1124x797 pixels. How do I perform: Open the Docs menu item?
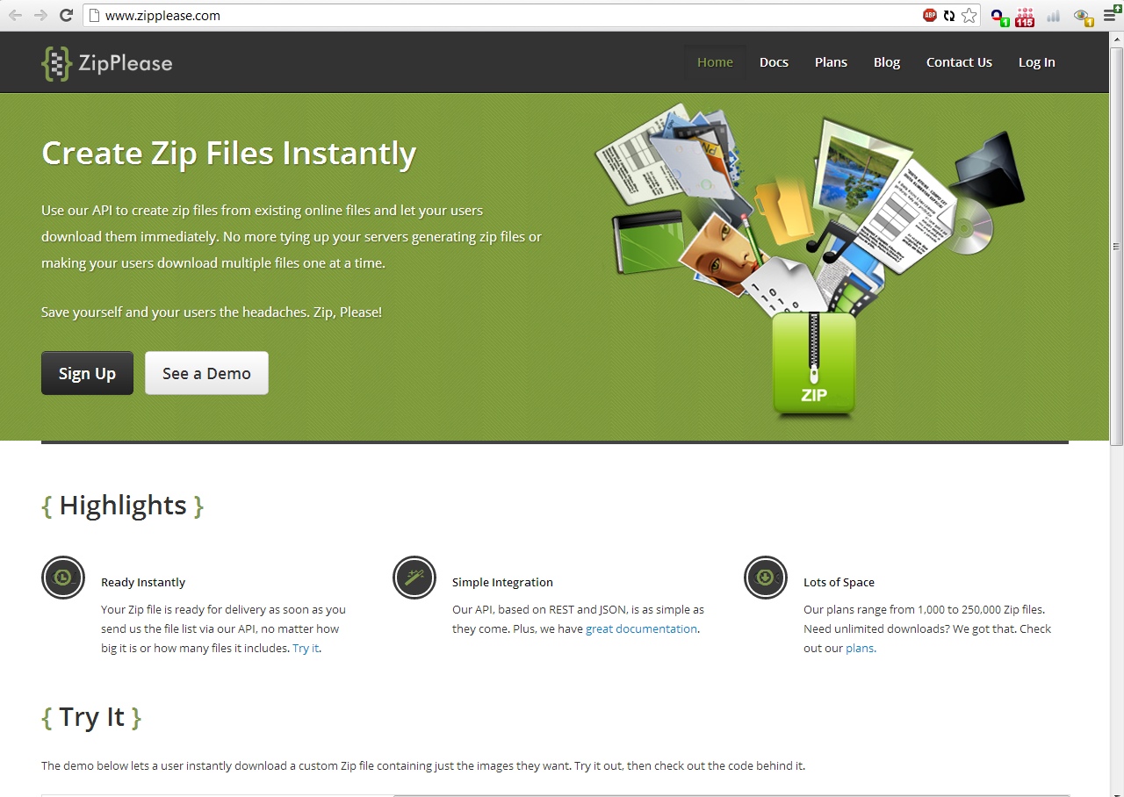click(774, 62)
